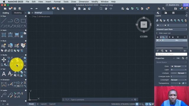Collapse the Hide Layer List triangle
Screen dimensions: 189x106
pos(157,33)
